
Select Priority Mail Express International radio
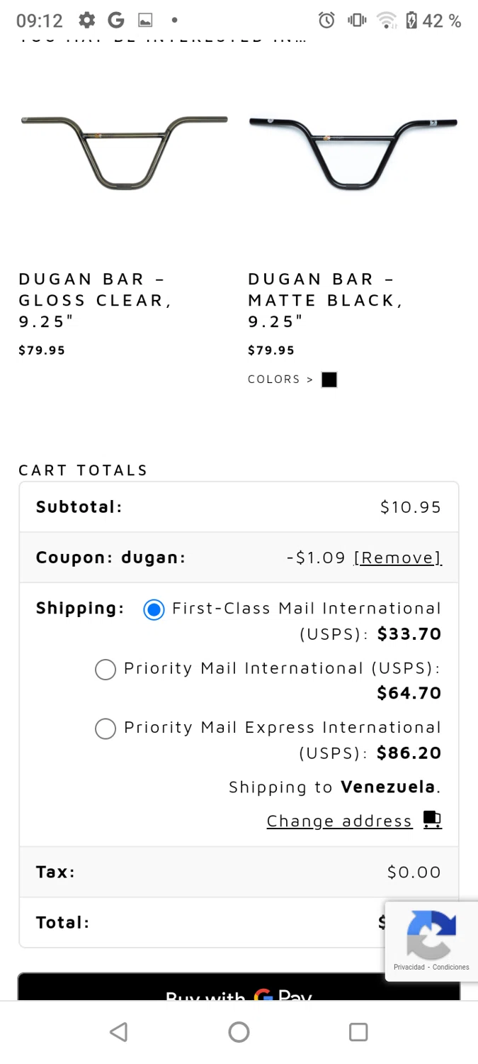click(106, 728)
